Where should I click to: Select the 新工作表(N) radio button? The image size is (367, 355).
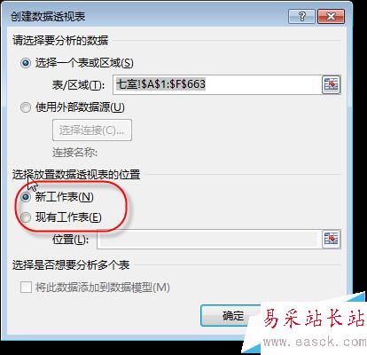[x=26, y=197]
